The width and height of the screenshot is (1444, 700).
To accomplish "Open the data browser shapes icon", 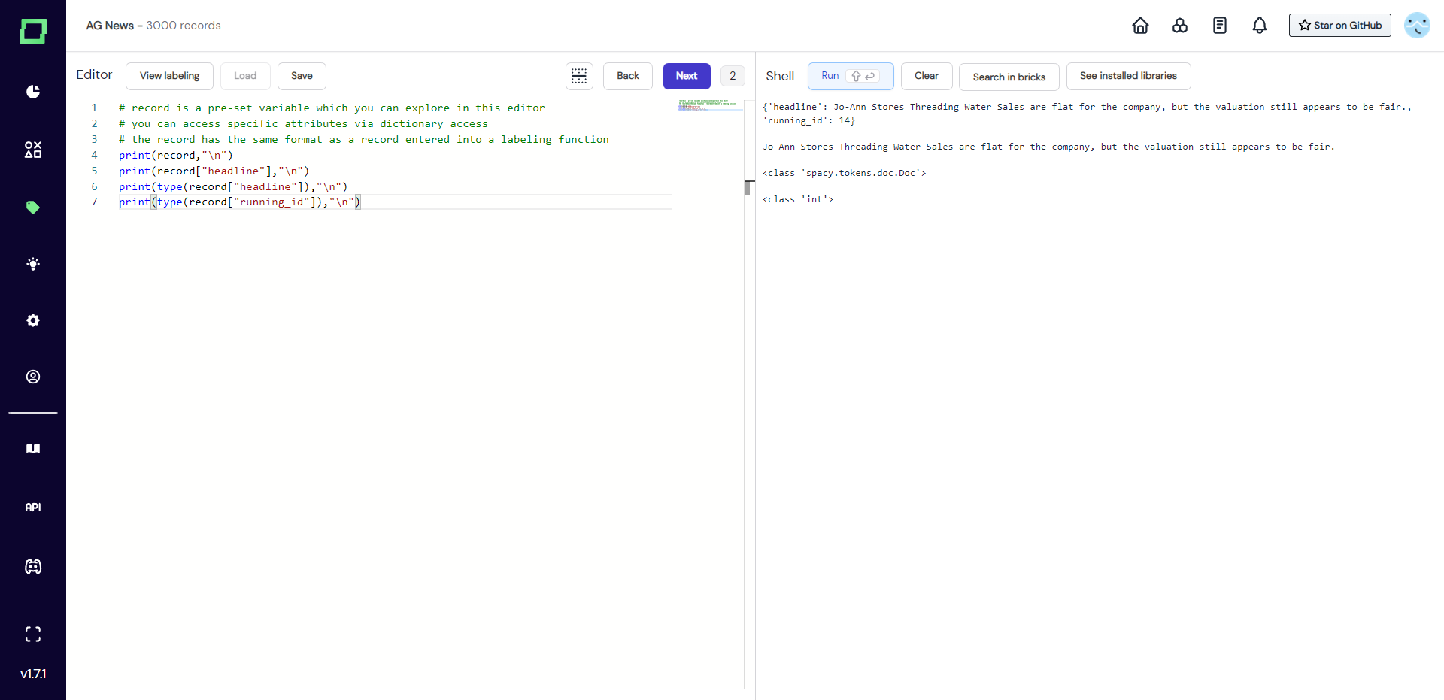I will point(33,150).
